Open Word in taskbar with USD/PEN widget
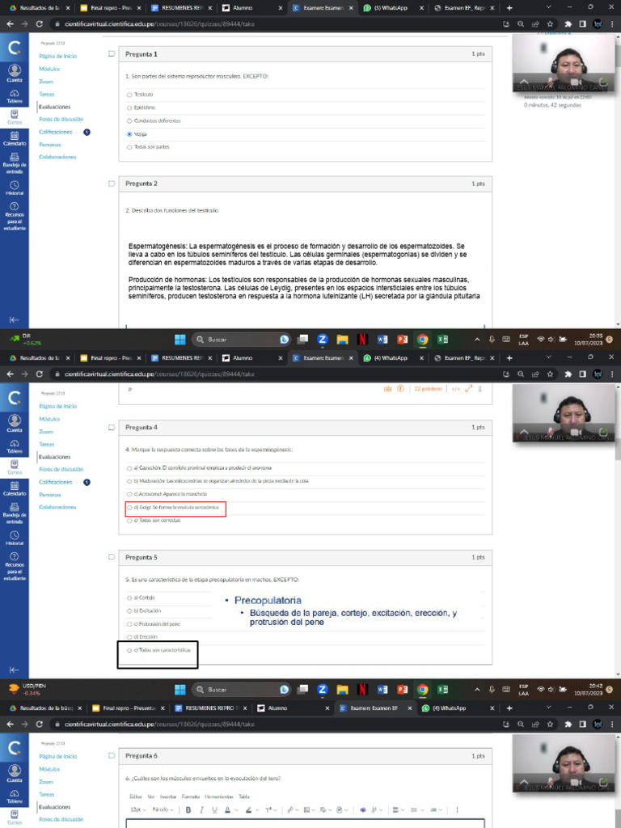 click(x=382, y=689)
